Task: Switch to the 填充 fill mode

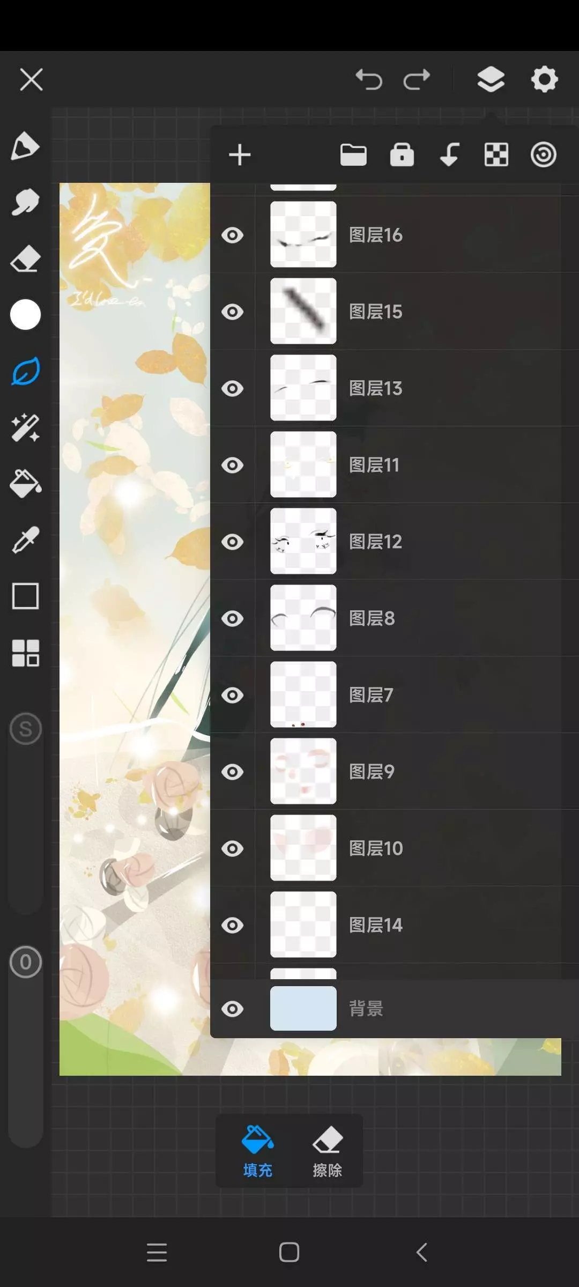Action: 258,1152
